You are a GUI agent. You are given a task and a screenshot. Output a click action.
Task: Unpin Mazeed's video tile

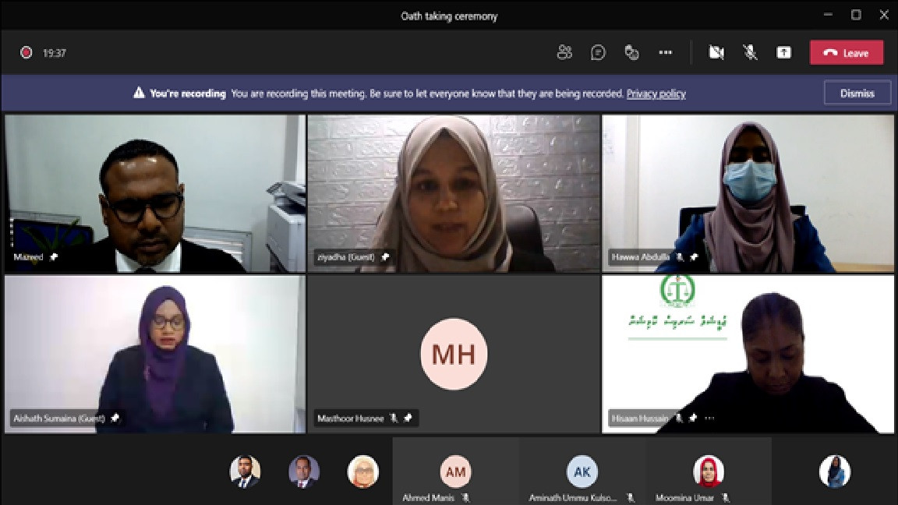pos(54,257)
